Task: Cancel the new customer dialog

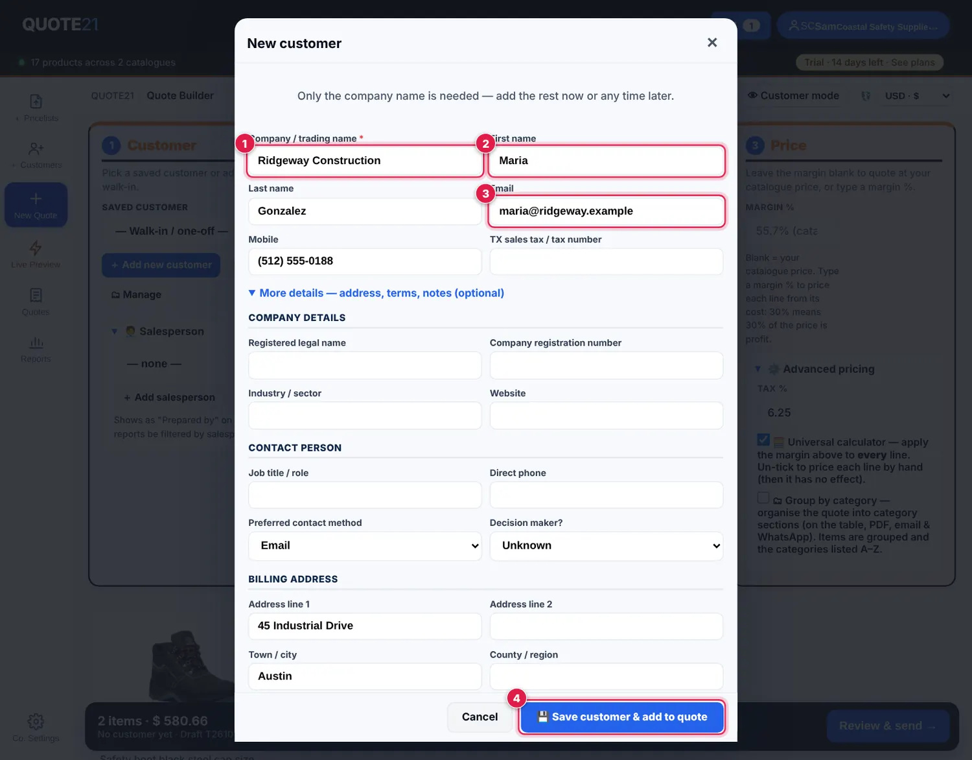Action: point(480,717)
